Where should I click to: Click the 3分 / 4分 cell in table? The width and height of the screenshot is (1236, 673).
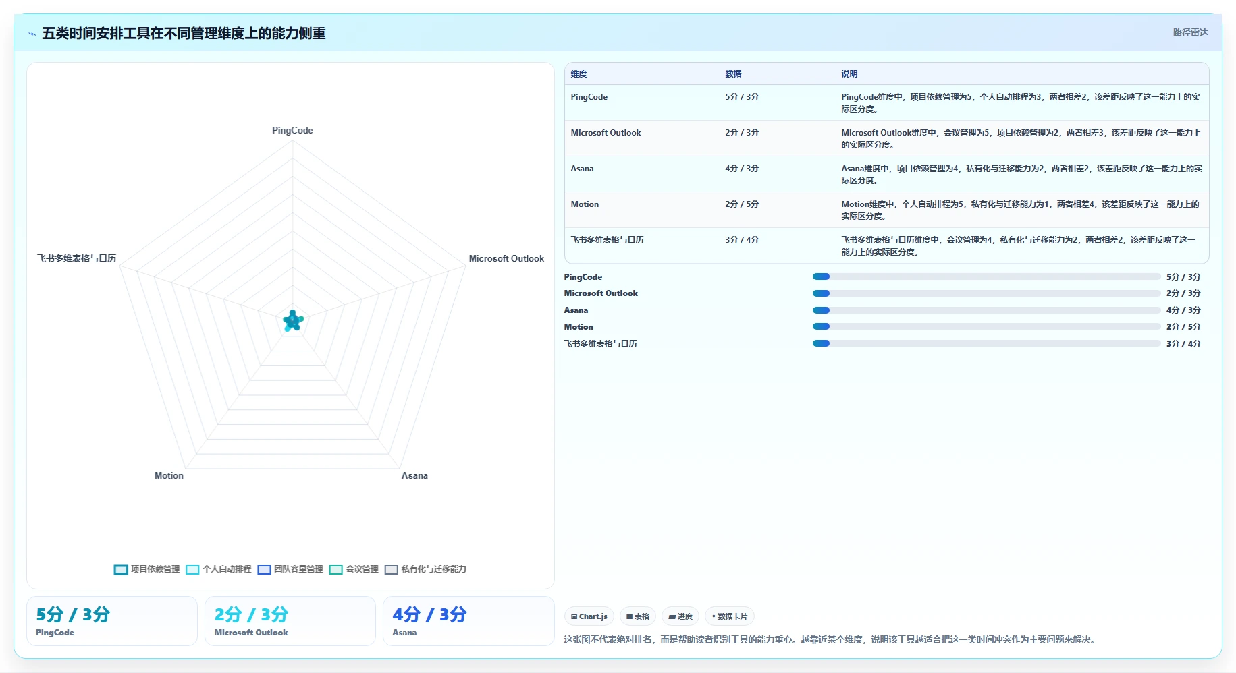click(x=742, y=240)
